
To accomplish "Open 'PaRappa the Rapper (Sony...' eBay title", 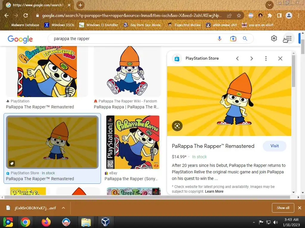I will tap(131, 179).
